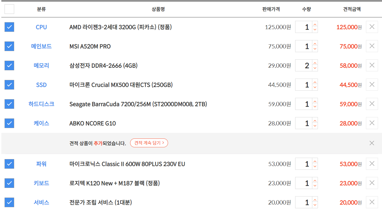The image size is (382, 212).
Task: Remove the 하드디스크 Seagate BarraCuda row
Action: (372, 104)
